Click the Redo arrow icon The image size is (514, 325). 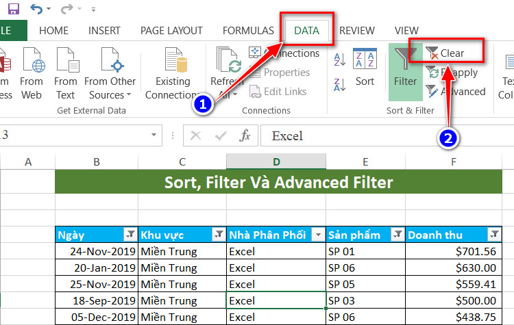(67, 9)
